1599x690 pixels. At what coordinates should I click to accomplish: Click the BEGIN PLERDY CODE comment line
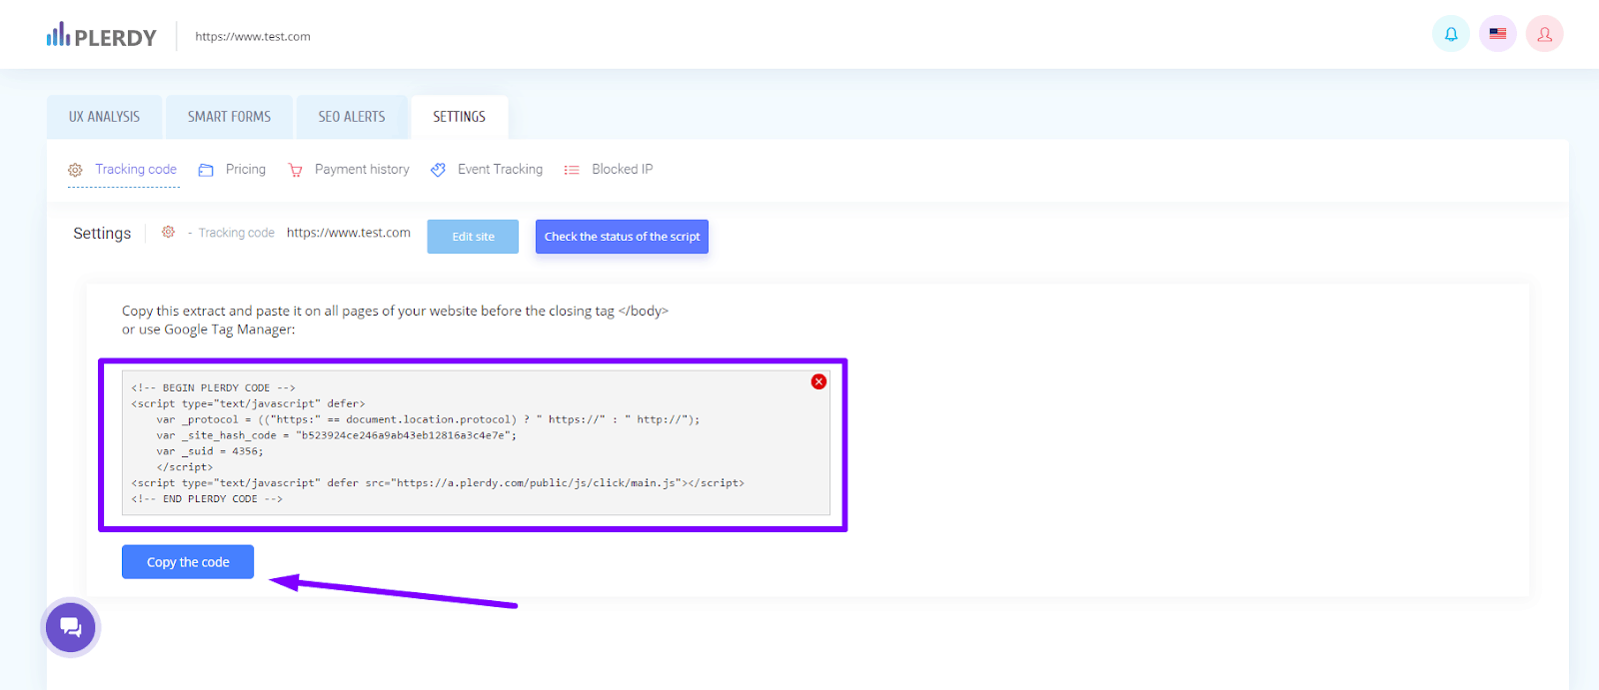(x=213, y=387)
